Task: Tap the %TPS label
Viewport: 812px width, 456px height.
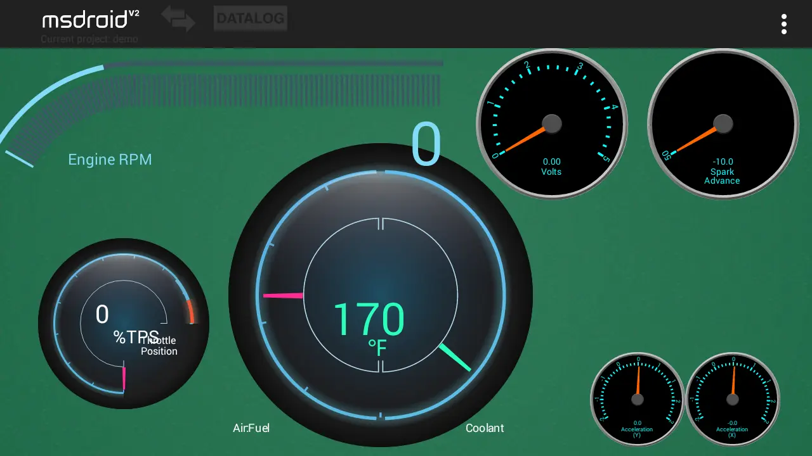Action: (x=136, y=337)
